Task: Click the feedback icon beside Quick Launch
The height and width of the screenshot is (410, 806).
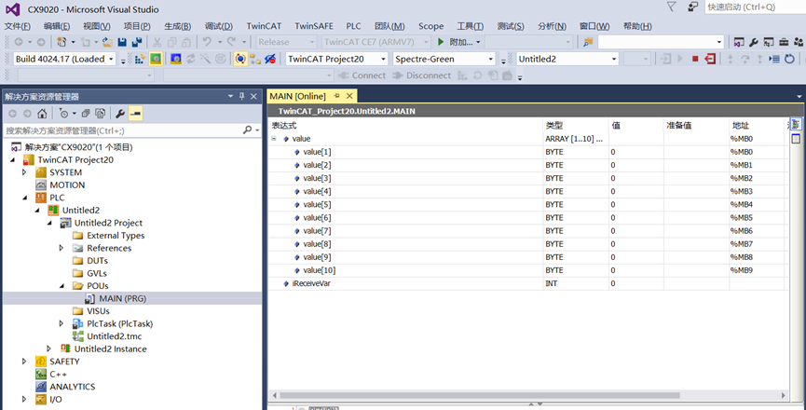Action: pyautogui.click(x=692, y=7)
